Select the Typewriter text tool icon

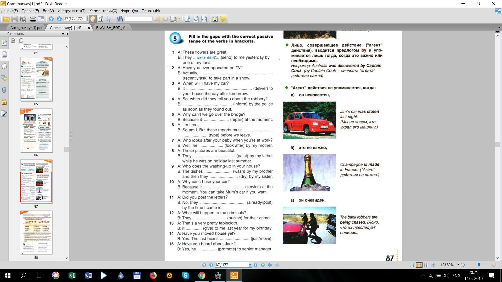(215, 19)
